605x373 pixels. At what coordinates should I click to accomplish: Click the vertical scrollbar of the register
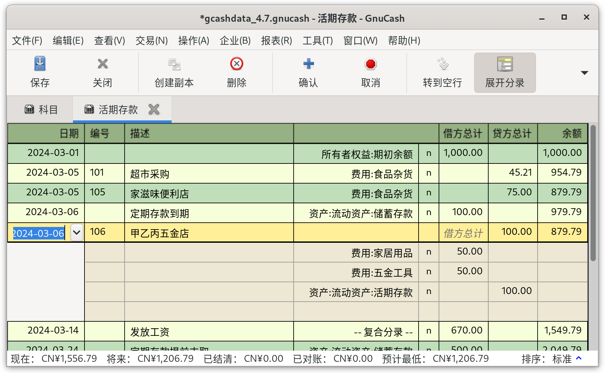pos(593,193)
